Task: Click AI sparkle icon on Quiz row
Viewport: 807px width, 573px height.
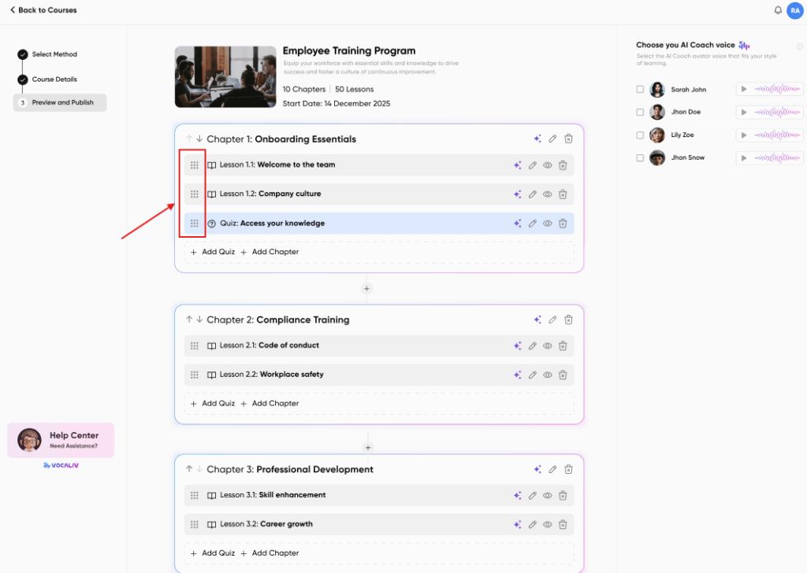Action: coord(518,224)
